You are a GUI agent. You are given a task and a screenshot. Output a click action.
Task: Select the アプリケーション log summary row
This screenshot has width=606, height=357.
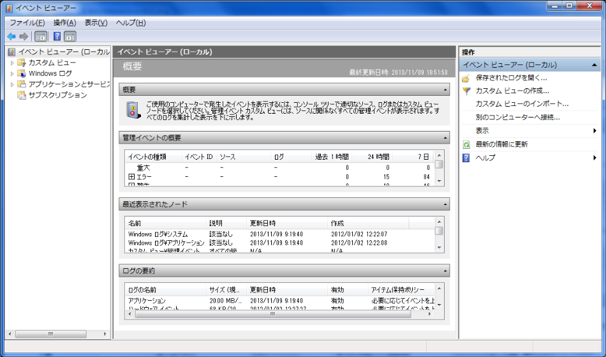[280, 301]
